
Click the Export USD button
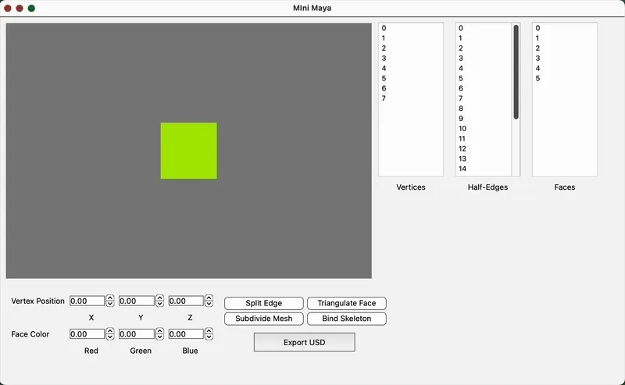coord(304,342)
